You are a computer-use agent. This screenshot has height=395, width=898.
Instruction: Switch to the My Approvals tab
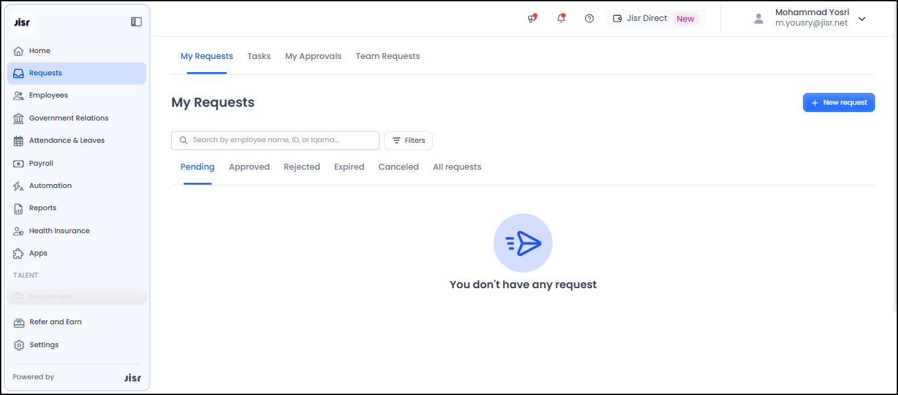(313, 56)
